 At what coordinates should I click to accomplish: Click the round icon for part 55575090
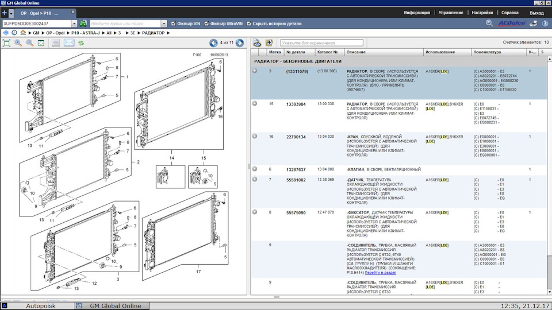255,212
